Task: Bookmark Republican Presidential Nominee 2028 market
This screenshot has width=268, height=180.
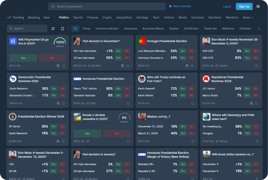Action: click(257, 103)
